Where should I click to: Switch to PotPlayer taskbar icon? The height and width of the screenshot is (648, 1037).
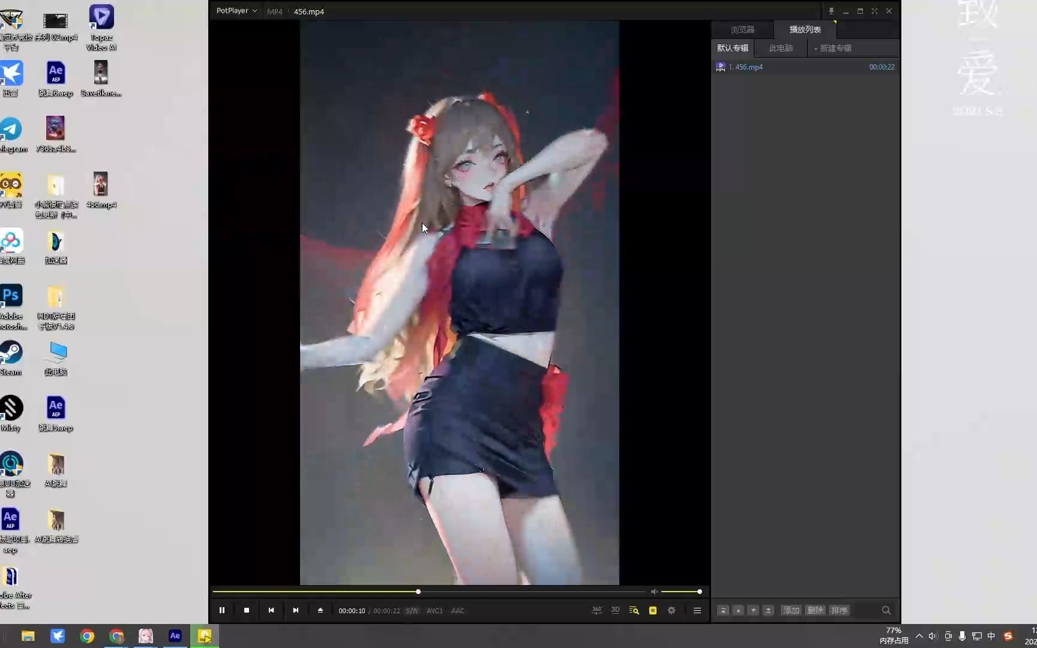pyautogui.click(x=205, y=636)
